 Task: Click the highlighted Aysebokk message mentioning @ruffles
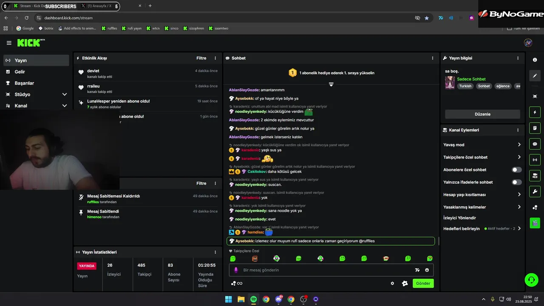(331, 241)
